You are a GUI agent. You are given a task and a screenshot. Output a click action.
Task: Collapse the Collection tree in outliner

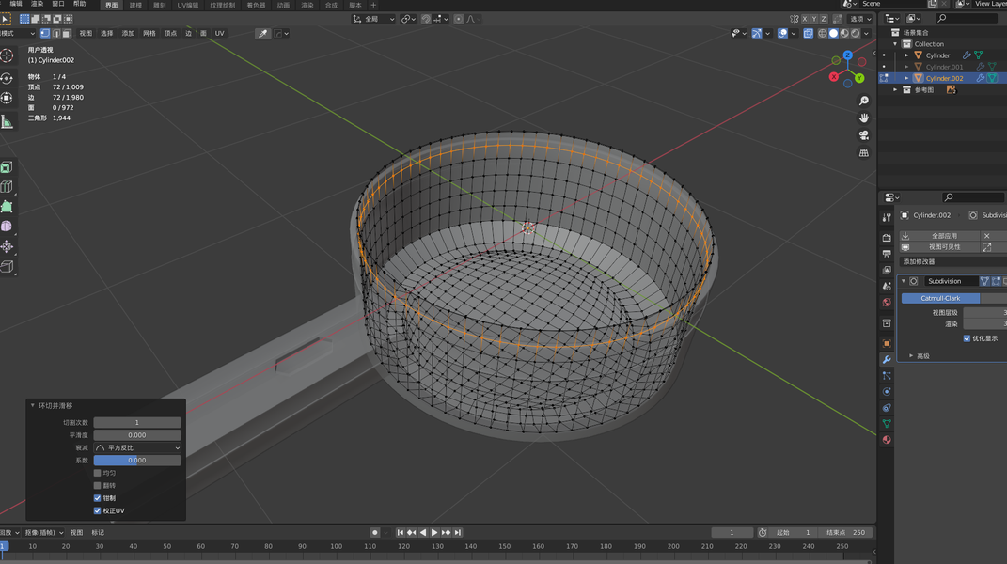[895, 44]
